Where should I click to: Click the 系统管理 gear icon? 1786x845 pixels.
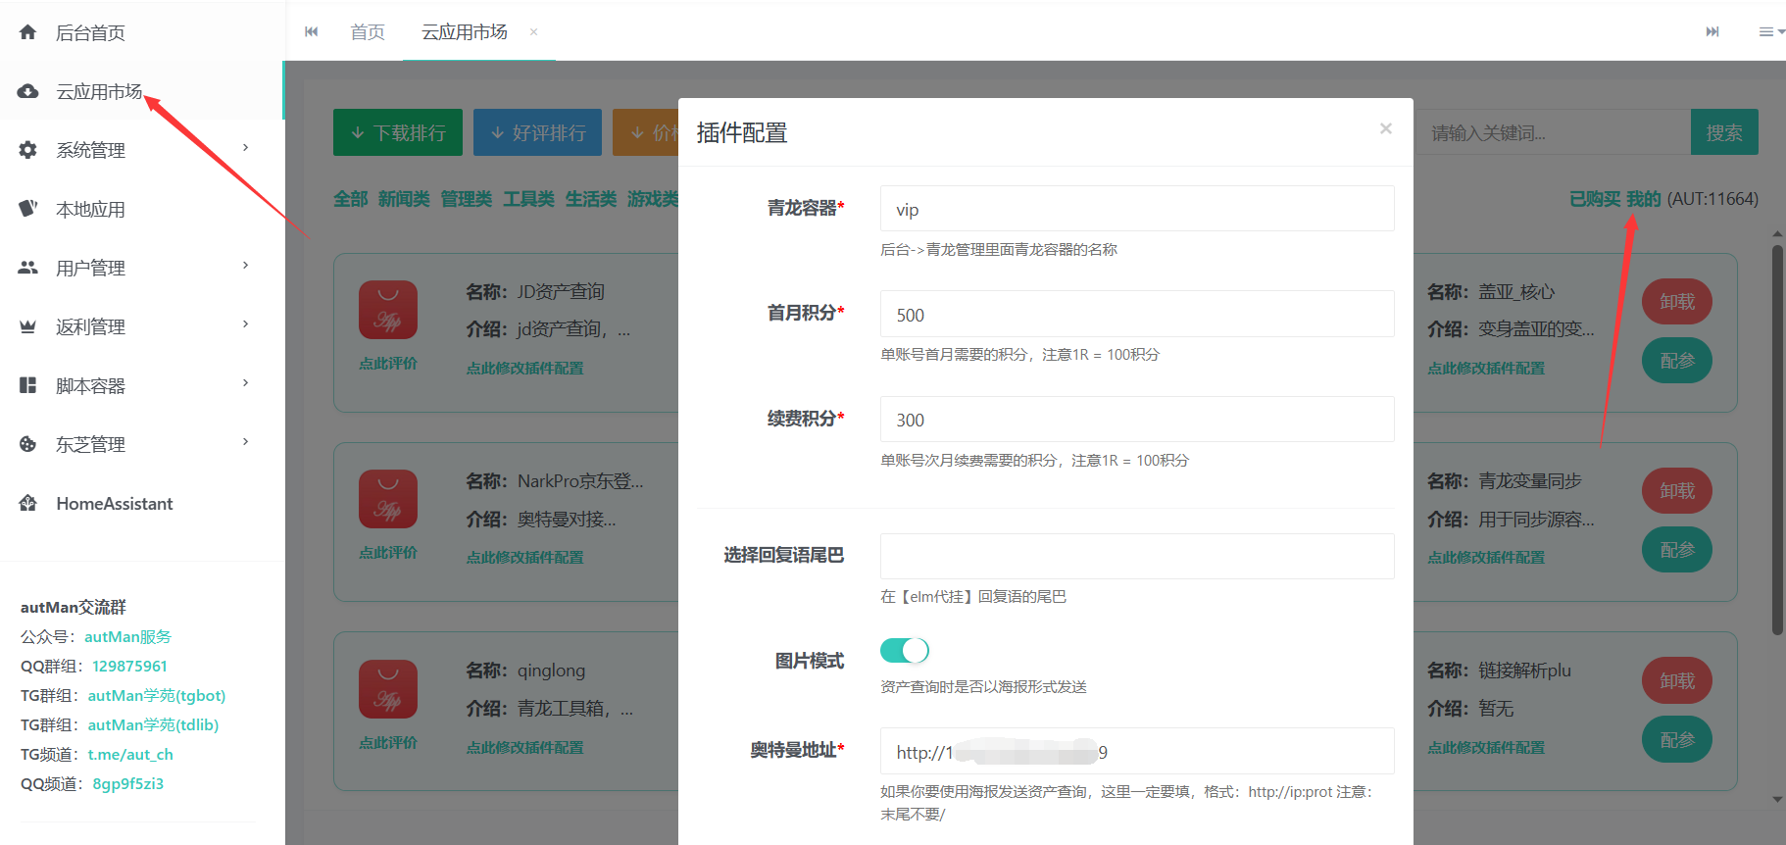pos(27,150)
